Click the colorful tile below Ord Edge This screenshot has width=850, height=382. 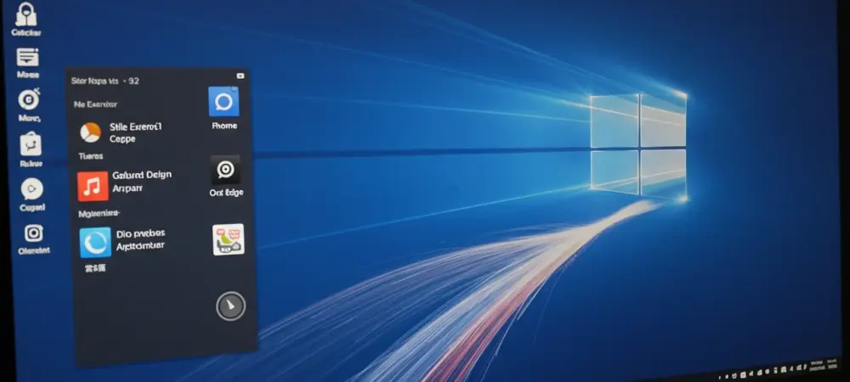click(x=228, y=239)
